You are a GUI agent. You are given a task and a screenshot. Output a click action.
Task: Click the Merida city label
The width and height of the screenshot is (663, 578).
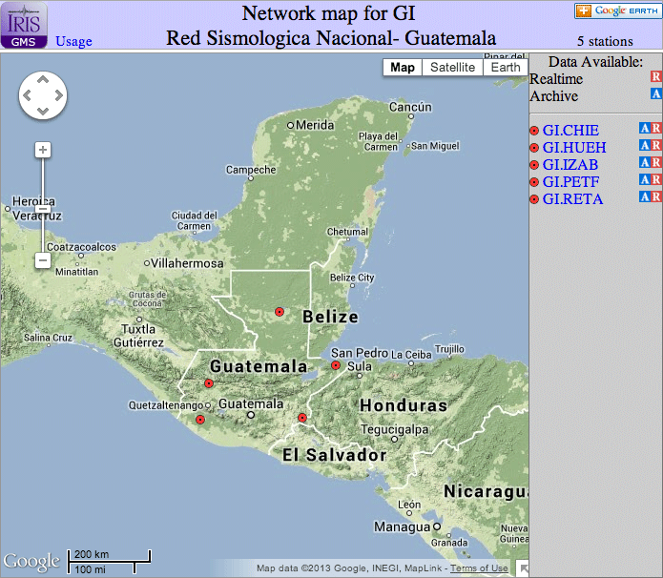315,125
